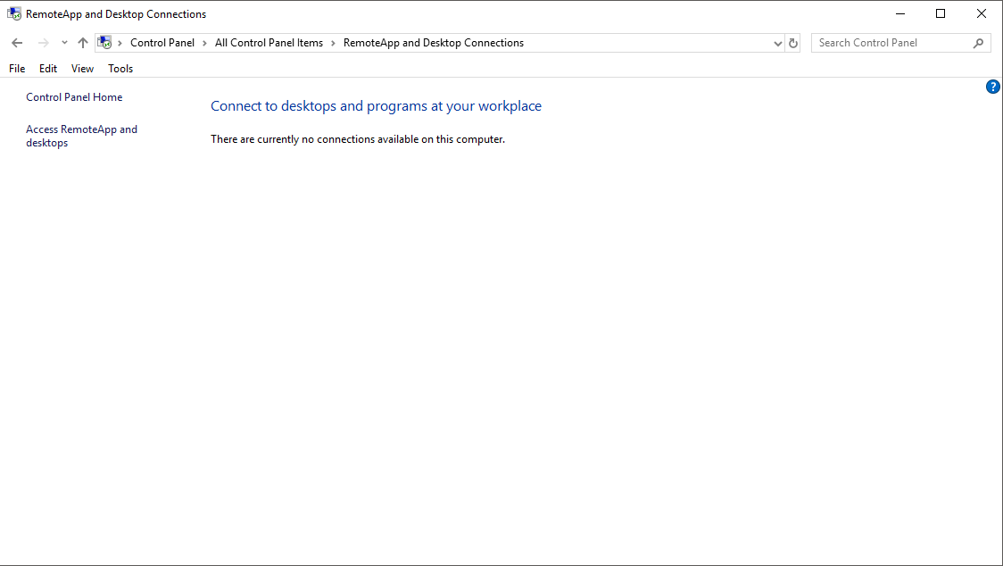This screenshot has height=566, width=1003.
Task: Go to Control Panel Home
Action: [74, 97]
